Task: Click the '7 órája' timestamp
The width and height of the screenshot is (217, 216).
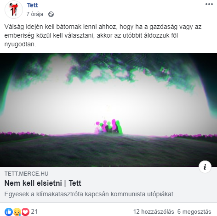Action: point(35,14)
